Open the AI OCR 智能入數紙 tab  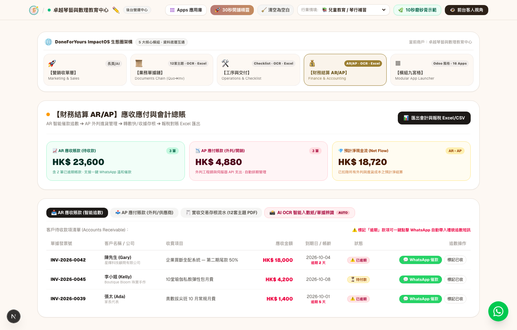309,213
